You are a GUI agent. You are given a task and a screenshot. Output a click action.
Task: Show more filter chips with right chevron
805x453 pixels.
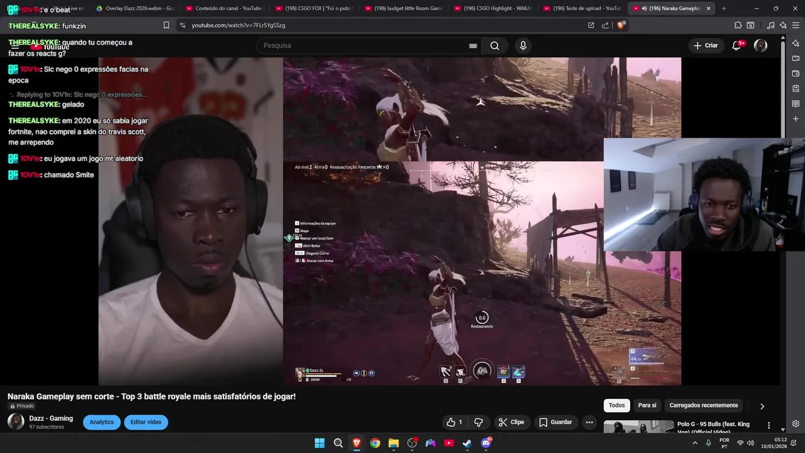[762, 406]
